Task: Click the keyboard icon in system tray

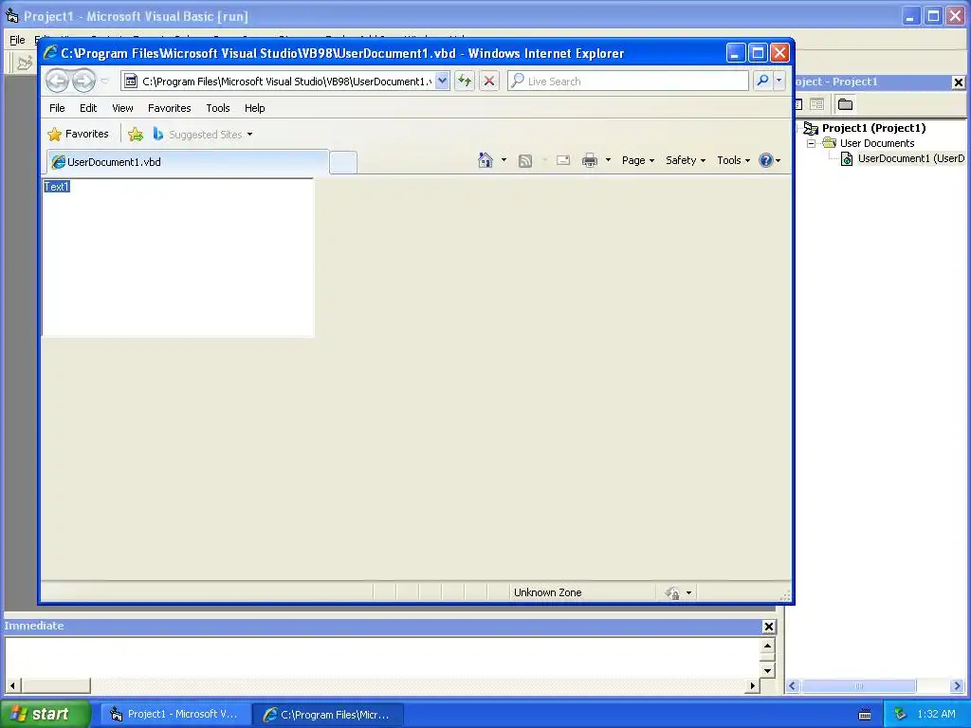Action: point(865,715)
